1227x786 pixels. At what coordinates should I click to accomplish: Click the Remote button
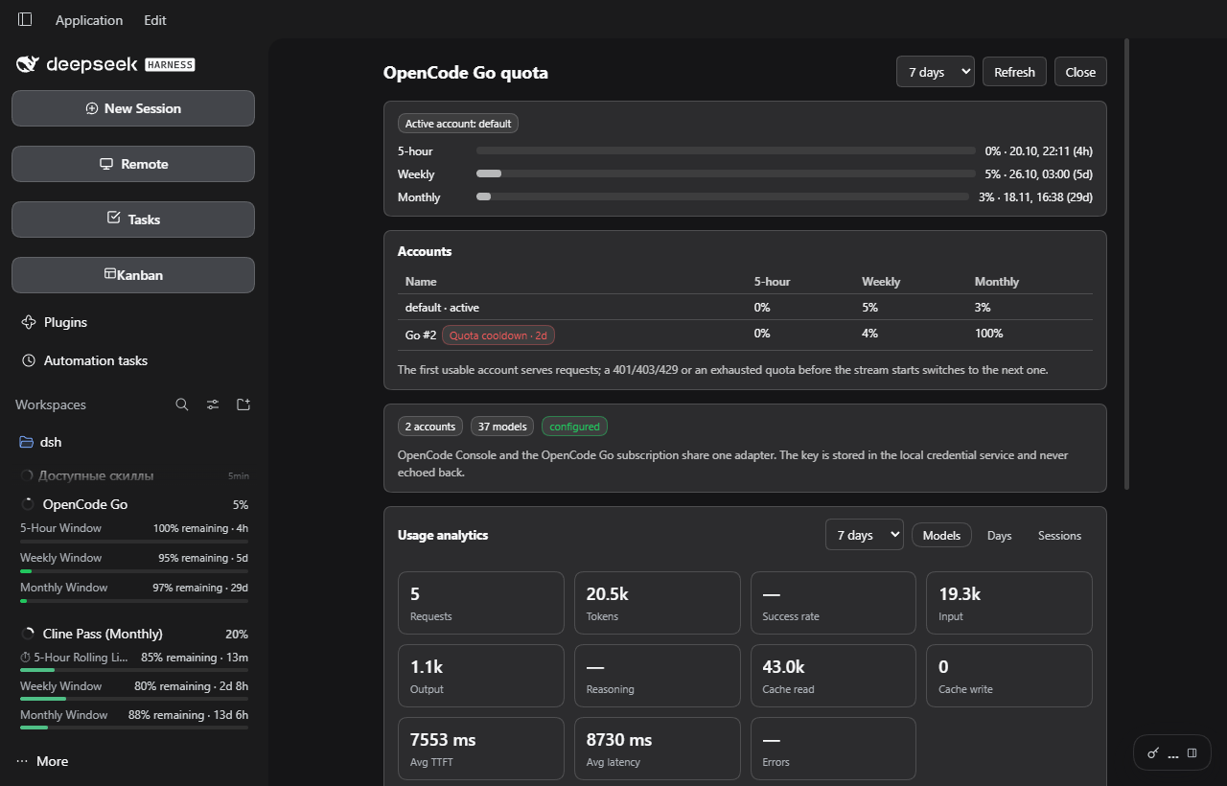pyautogui.click(x=133, y=164)
